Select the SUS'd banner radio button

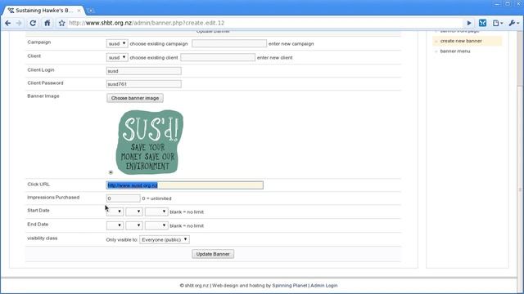coord(111,172)
